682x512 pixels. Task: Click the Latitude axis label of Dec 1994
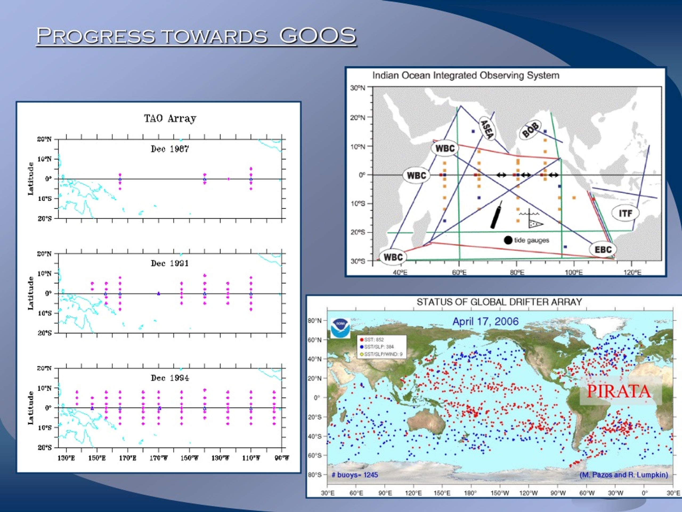coord(31,408)
